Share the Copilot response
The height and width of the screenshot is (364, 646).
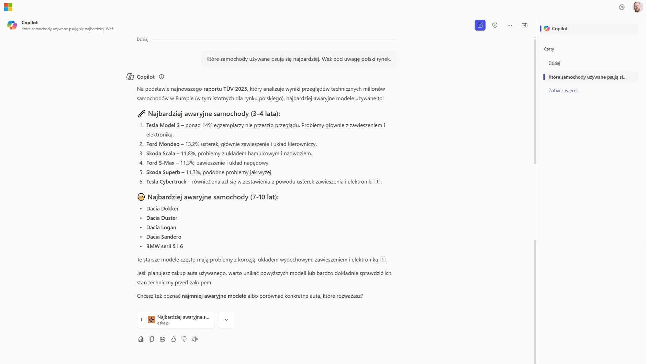click(163, 339)
